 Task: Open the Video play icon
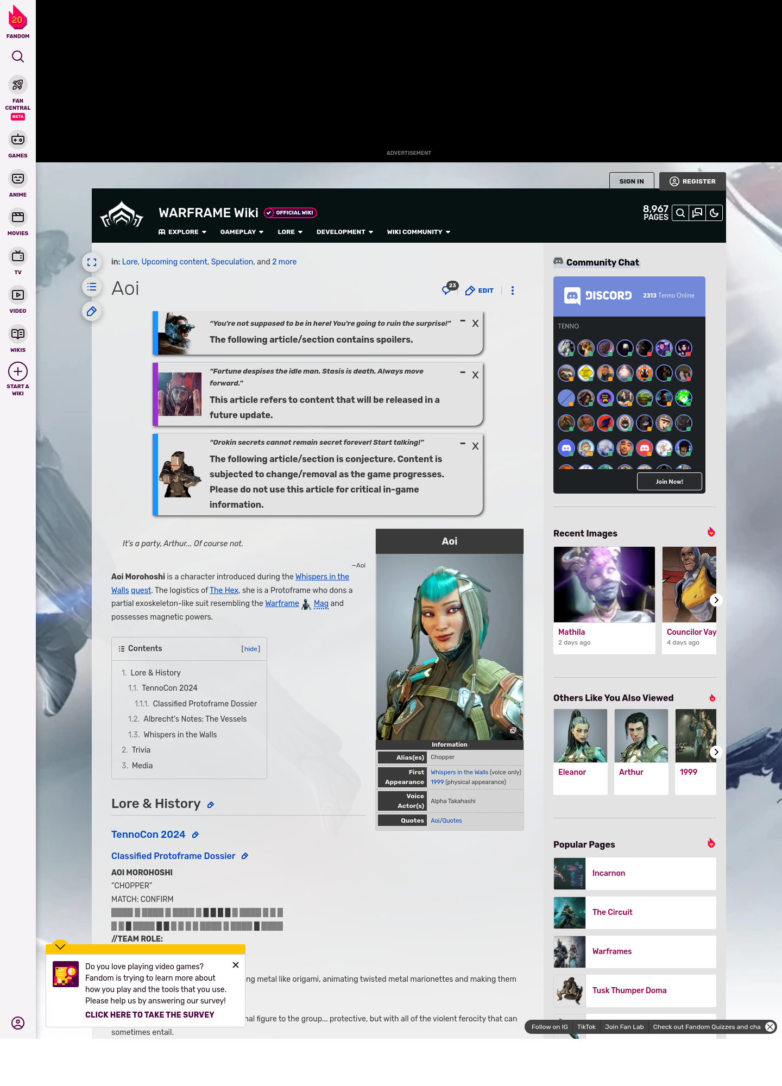click(x=18, y=295)
